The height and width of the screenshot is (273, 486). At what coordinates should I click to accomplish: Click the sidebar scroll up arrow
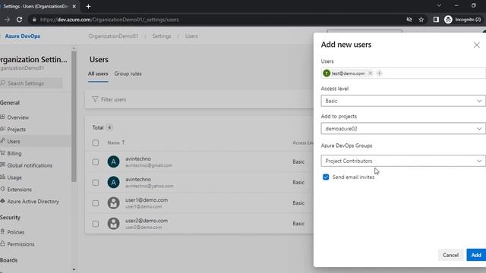pos(74,48)
